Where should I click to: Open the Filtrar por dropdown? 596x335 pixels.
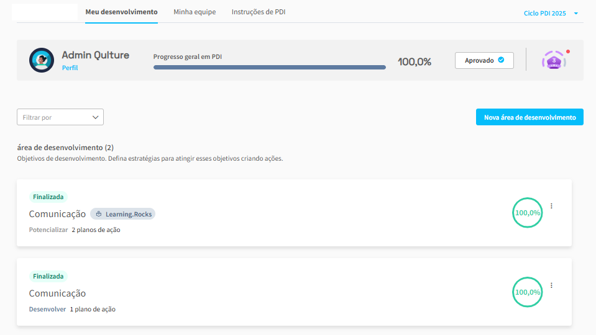point(60,117)
